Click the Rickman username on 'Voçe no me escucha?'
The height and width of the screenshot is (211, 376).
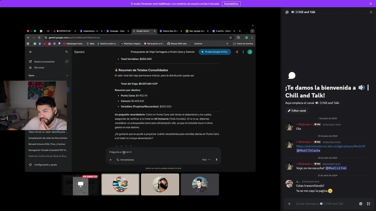[304, 164]
